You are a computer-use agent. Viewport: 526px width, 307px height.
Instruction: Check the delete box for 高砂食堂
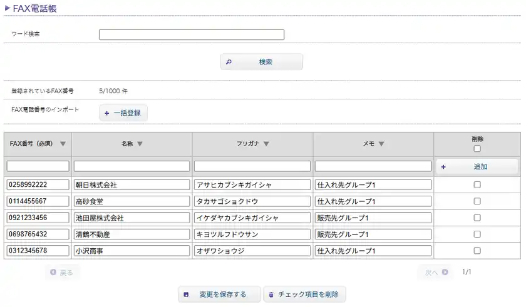click(477, 201)
